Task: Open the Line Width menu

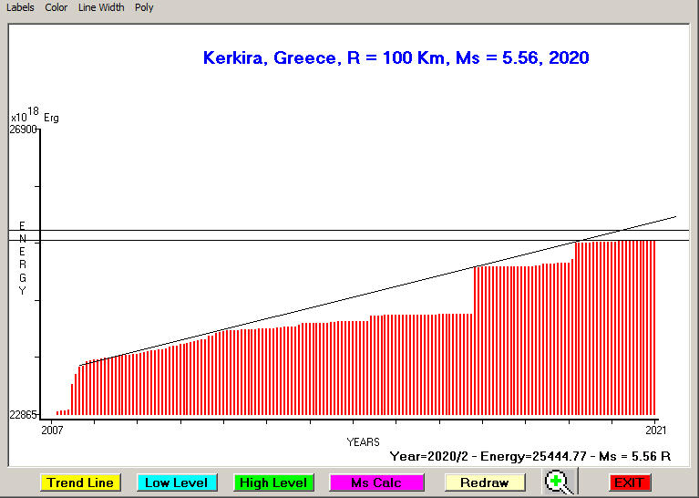Action: 101,7
